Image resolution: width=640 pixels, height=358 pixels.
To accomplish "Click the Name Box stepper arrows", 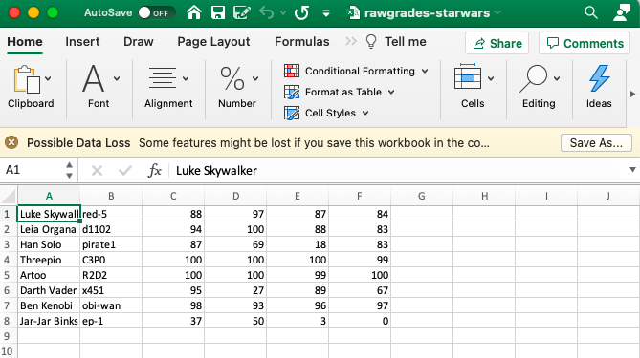I will click(69, 170).
